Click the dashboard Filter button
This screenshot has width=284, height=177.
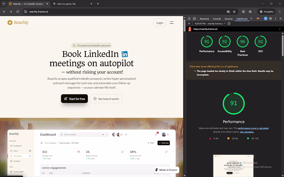(151, 143)
